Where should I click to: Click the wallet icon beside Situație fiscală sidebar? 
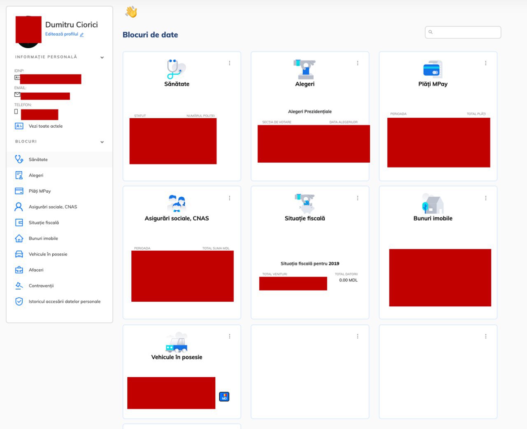pos(19,223)
